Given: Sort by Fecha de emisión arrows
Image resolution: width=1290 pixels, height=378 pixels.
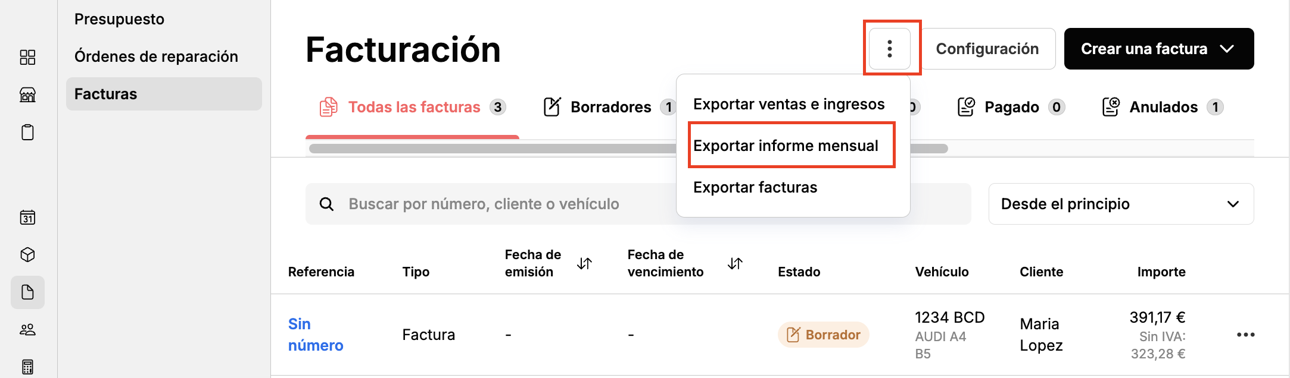Looking at the screenshot, I should (584, 263).
